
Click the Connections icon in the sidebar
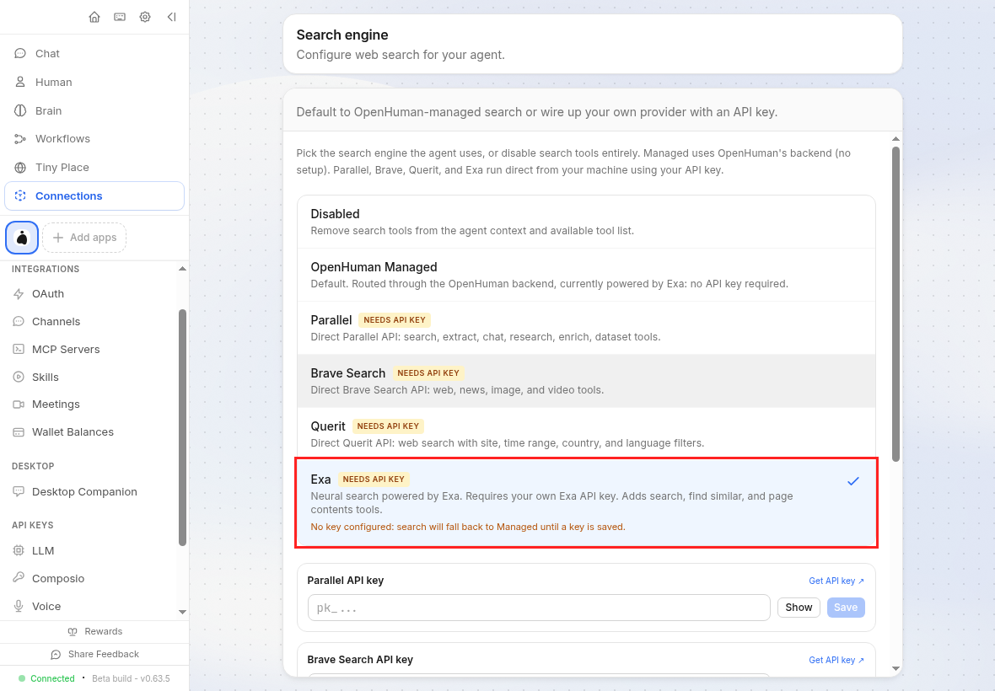pos(20,196)
